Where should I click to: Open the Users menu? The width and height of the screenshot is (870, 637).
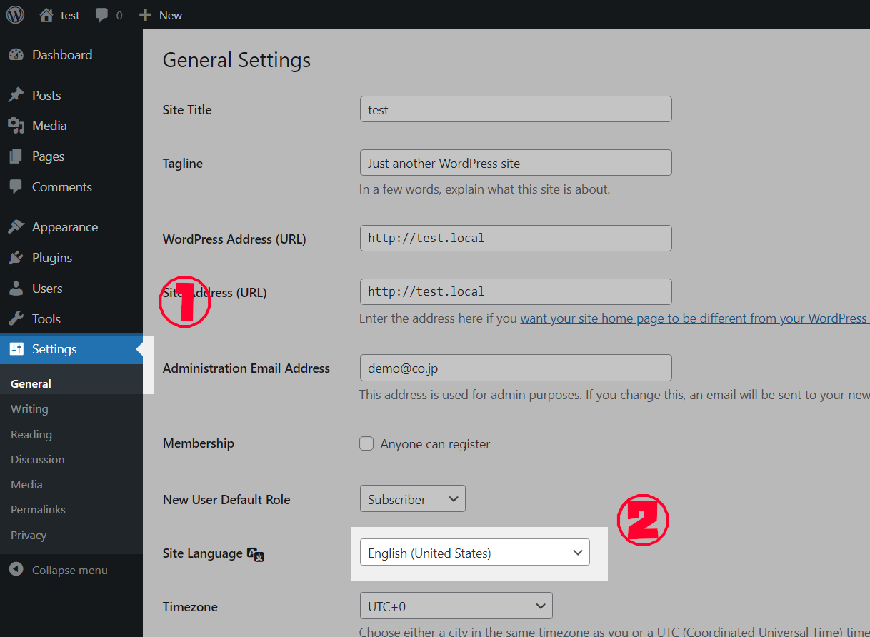tap(47, 289)
